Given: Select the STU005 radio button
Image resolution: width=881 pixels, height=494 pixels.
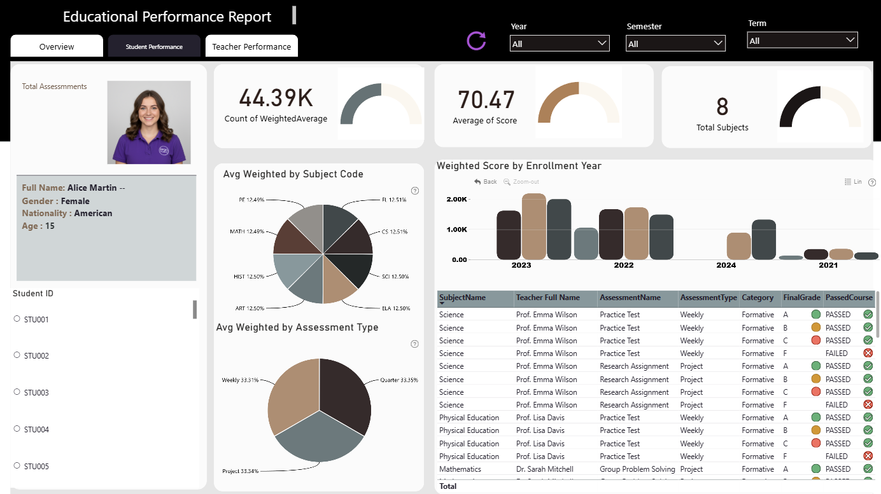Looking at the screenshot, I should click(x=17, y=466).
